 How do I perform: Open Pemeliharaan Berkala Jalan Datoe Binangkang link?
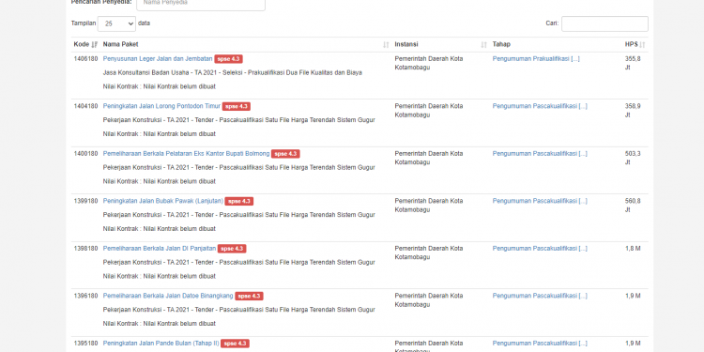(x=168, y=296)
